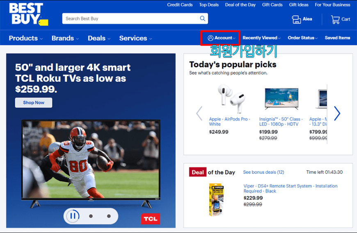This screenshot has height=233, width=357.
Task: Click the Viper remote starter image
Action: (x=216, y=200)
